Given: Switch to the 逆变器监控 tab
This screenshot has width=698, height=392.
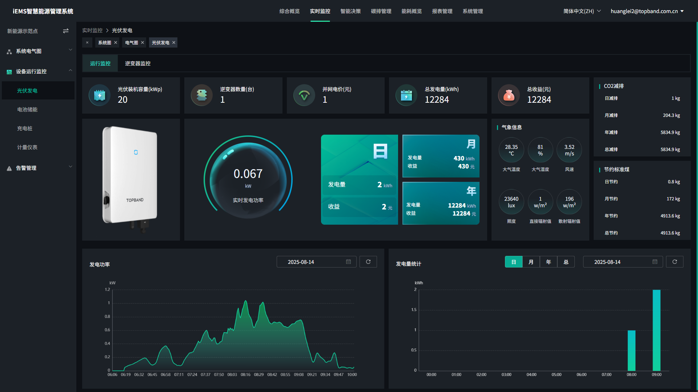Looking at the screenshot, I should coord(138,64).
